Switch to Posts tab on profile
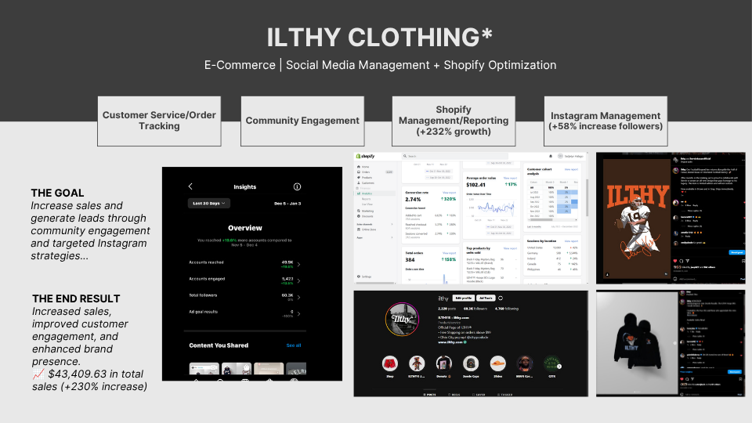 coord(430,394)
